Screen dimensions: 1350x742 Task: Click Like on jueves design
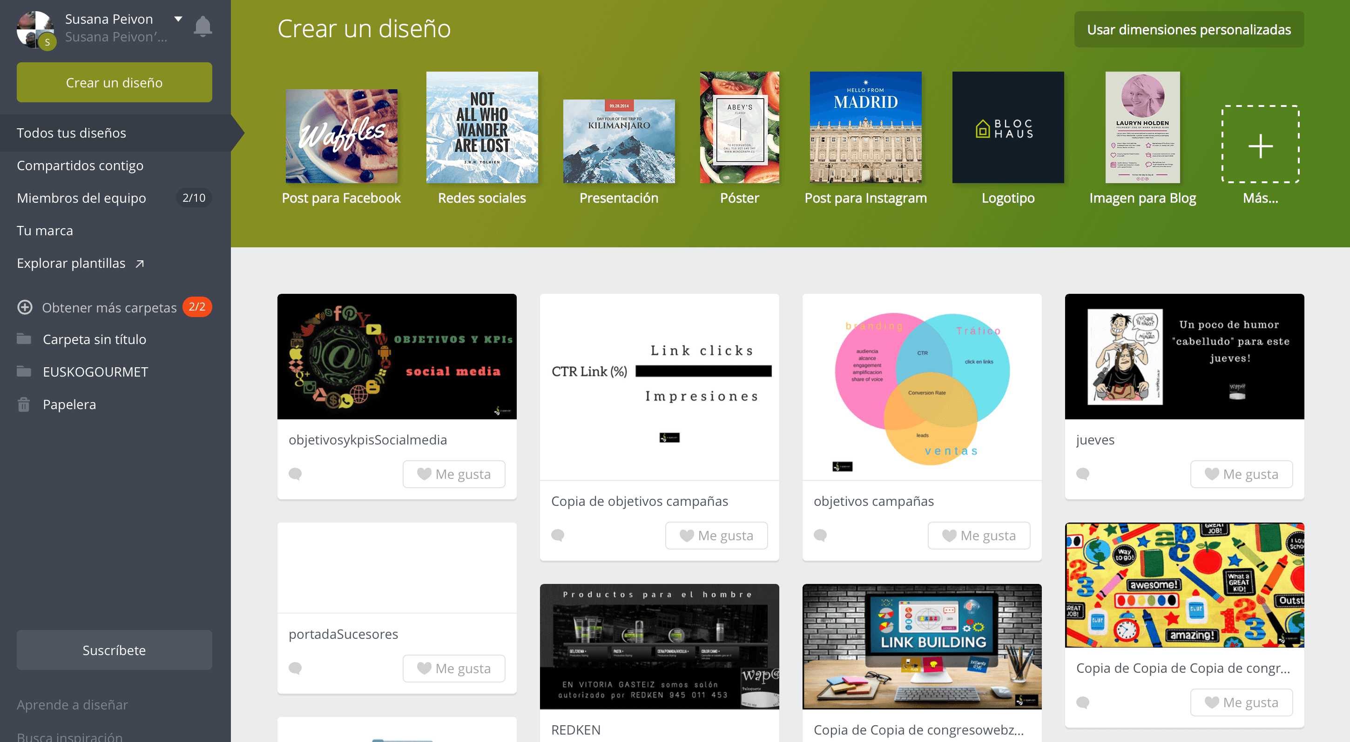(1241, 474)
